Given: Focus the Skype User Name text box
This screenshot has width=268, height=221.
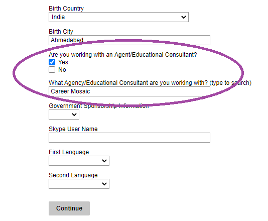Looking at the screenshot, I should (129, 138).
